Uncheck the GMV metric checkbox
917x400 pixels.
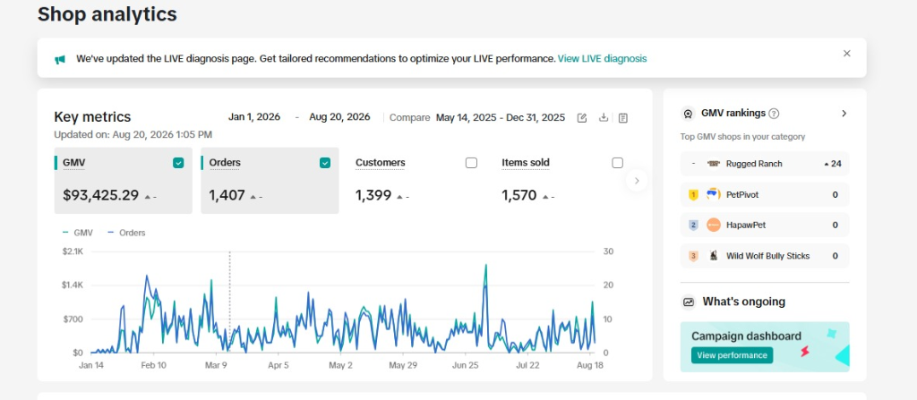click(178, 163)
